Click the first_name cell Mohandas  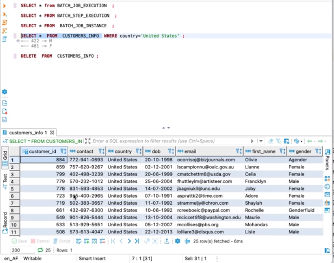tap(265, 225)
